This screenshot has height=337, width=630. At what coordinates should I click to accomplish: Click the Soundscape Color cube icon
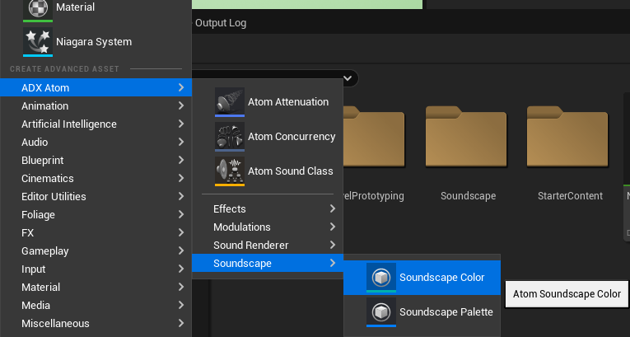(x=381, y=278)
